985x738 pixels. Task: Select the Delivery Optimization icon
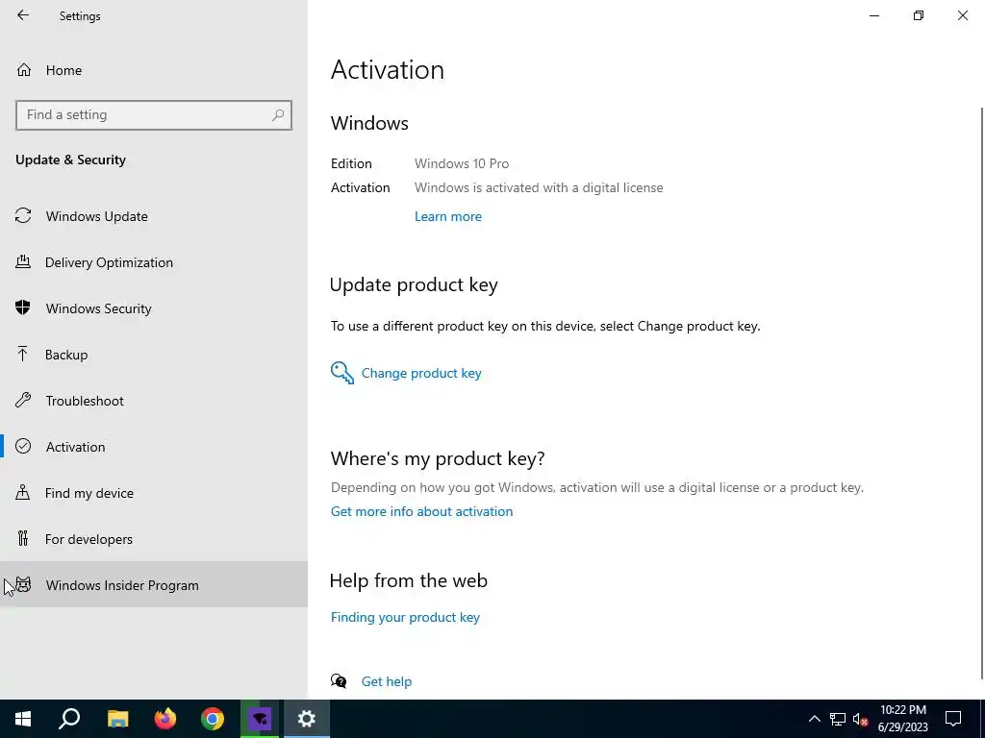point(23,262)
